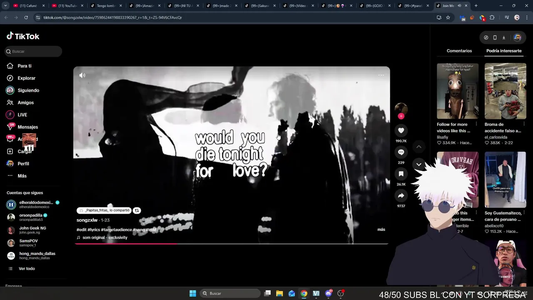
Task: Open the Windows Start menu
Action: click(193, 293)
